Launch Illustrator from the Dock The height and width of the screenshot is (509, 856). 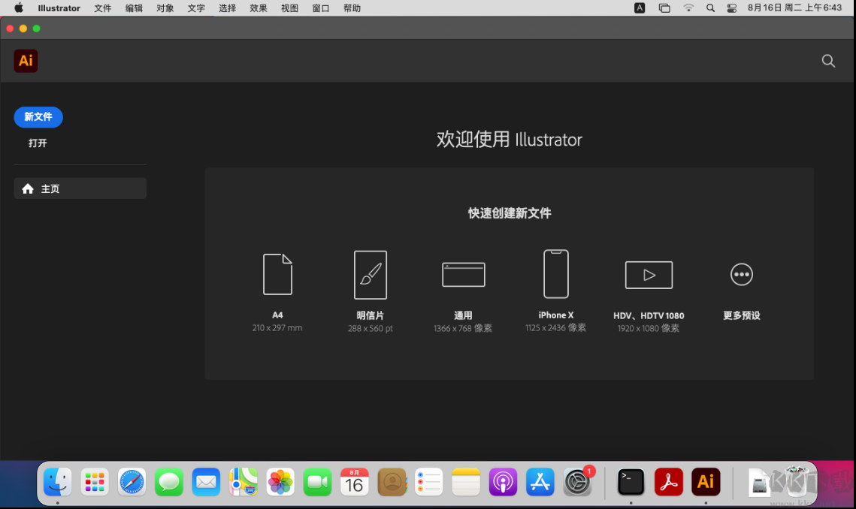pyautogui.click(x=706, y=483)
